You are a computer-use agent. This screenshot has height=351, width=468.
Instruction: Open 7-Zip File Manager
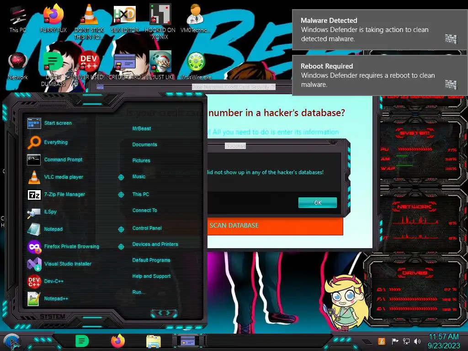pyautogui.click(x=57, y=194)
